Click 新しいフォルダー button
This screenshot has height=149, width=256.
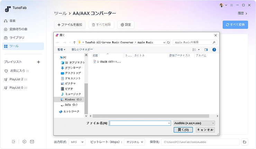(x=82, y=50)
